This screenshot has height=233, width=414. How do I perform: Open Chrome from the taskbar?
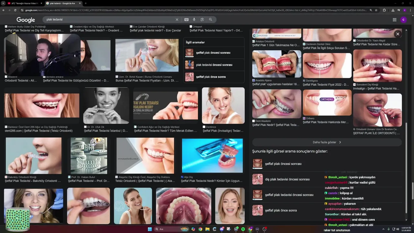pyautogui.click(x=200, y=229)
